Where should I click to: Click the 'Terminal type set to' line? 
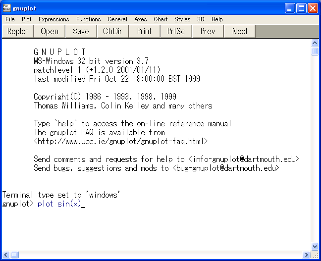[61, 195]
